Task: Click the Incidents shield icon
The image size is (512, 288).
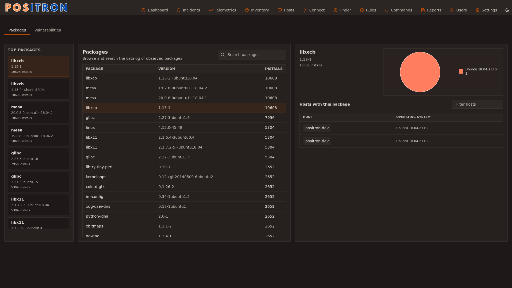Action: (179, 10)
